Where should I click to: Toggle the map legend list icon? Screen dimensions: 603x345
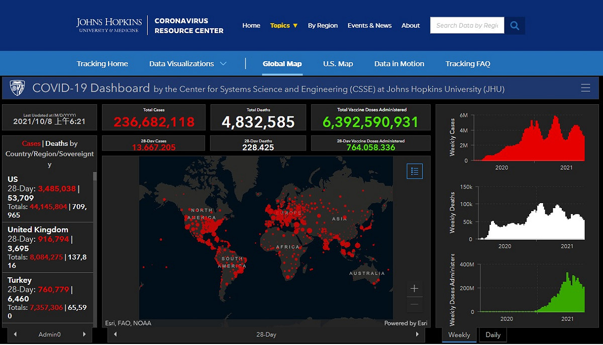(x=415, y=171)
